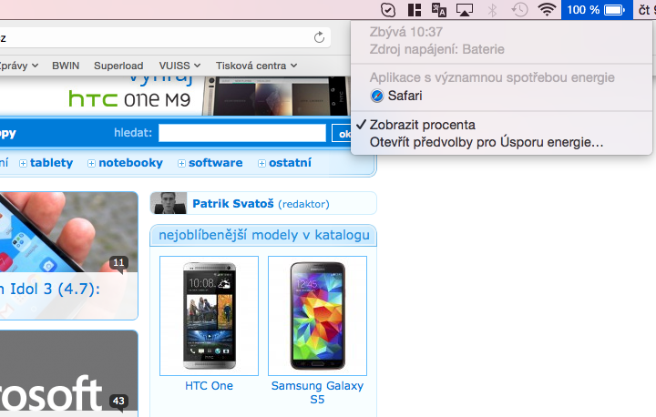Image resolution: width=656 pixels, height=417 pixels.
Task: Toggle the Zobrazit procenta option
Action: [422, 125]
